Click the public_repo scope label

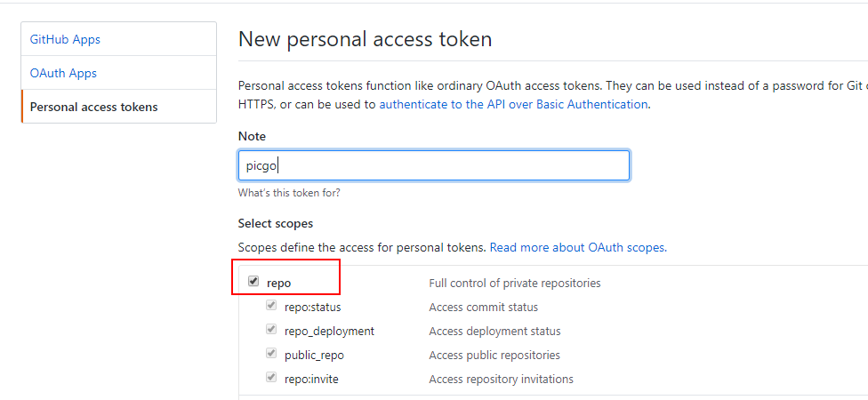pos(314,355)
